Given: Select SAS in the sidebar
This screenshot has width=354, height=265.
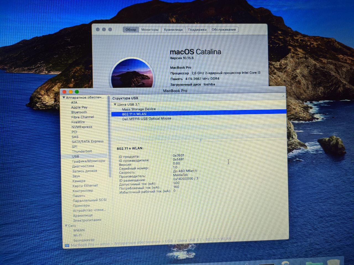Looking at the screenshot, I should [75, 137].
